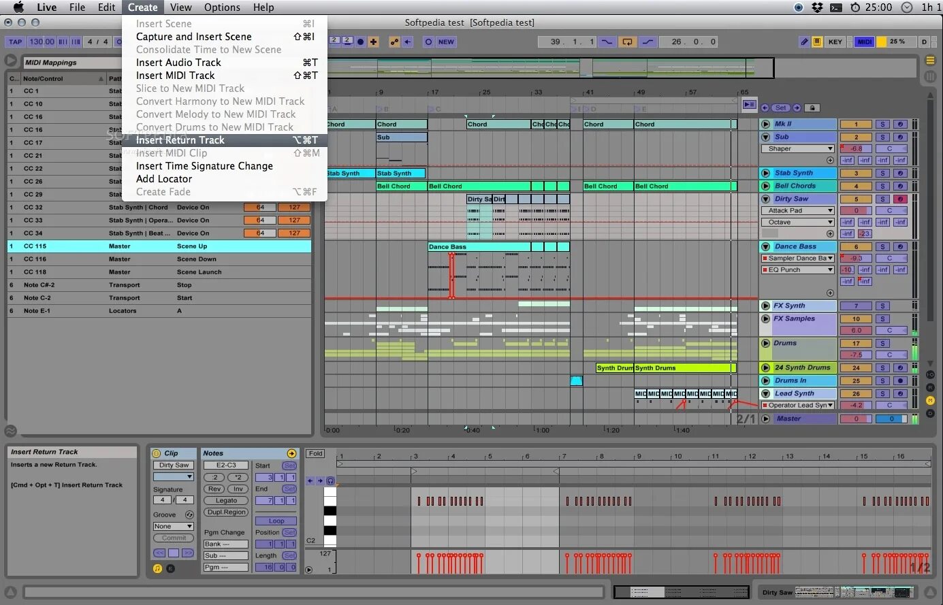Adjust Lead Synth volume -4.2 slider
The image size is (943, 605).
tap(856, 405)
